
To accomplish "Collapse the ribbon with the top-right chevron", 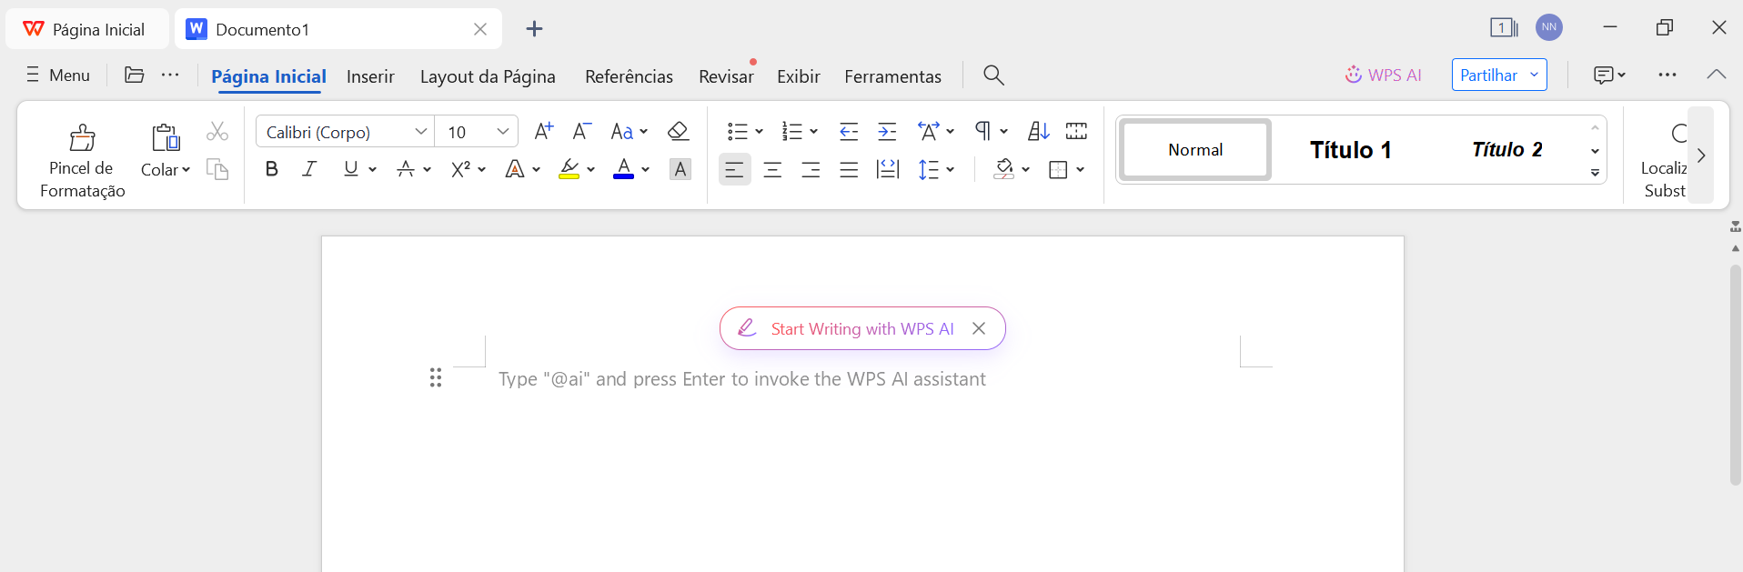I will click(1716, 75).
